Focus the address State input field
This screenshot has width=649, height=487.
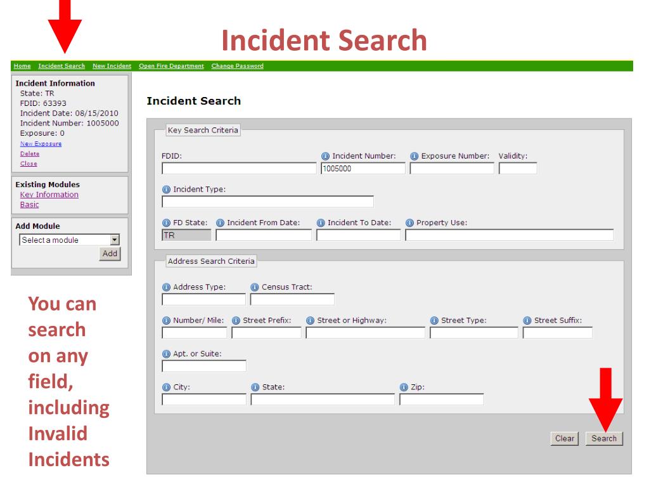click(323, 399)
